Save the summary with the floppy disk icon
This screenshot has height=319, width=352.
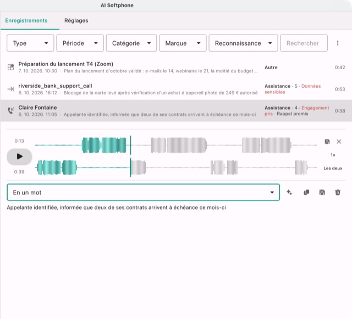coord(322,192)
